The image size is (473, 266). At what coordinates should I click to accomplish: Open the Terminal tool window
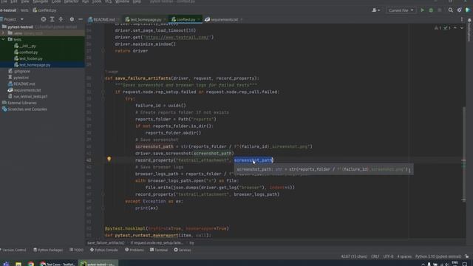coord(159,250)
